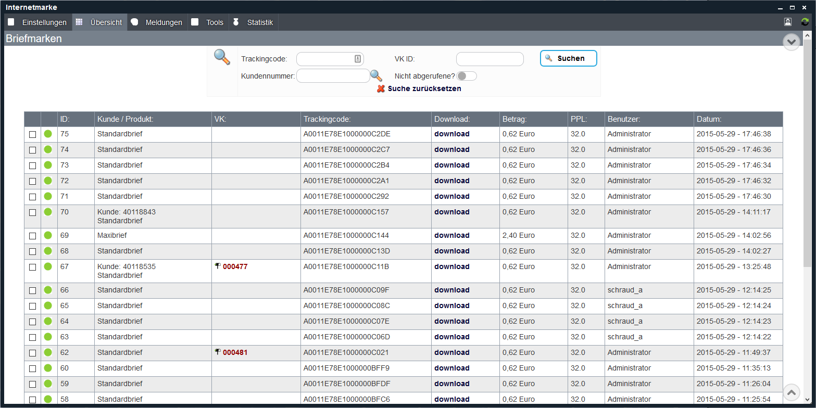The height and width of the screenshot is (408, 816).
Task: Click the green status dot for ID 75
Action: pos(48,134)
